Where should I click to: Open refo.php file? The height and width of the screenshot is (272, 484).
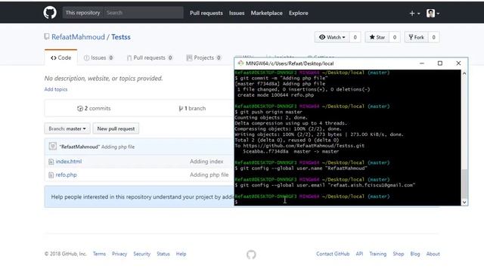pyautogui.click(x=66, y=175)
